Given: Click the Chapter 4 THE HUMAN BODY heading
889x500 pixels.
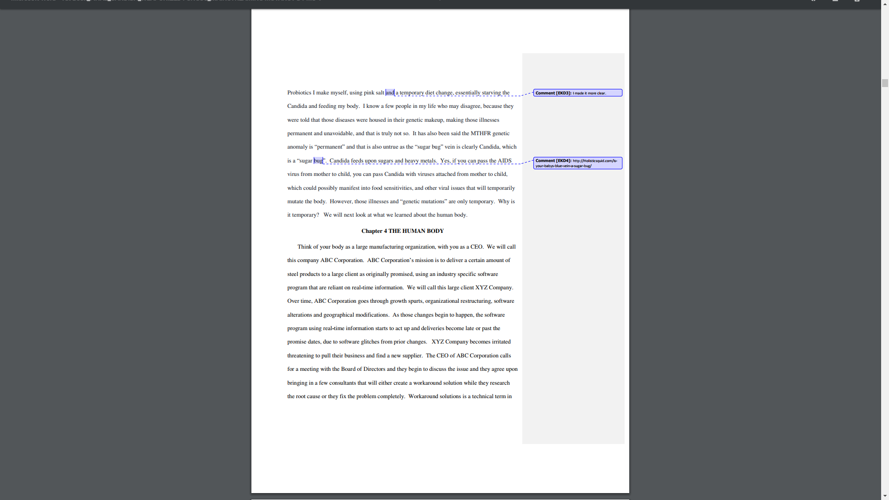Looking at the screenshot, I should [402, 231].
